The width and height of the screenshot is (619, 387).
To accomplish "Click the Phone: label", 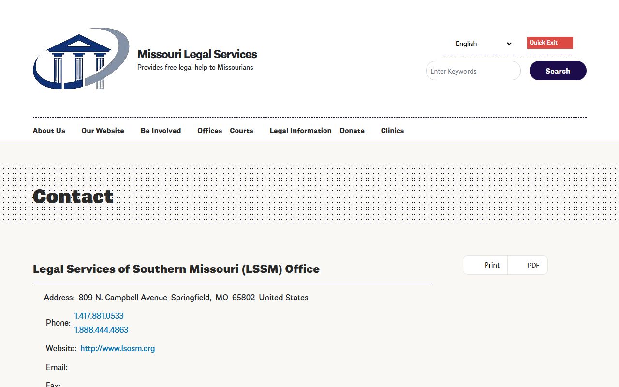I will (x=58, y=323).
